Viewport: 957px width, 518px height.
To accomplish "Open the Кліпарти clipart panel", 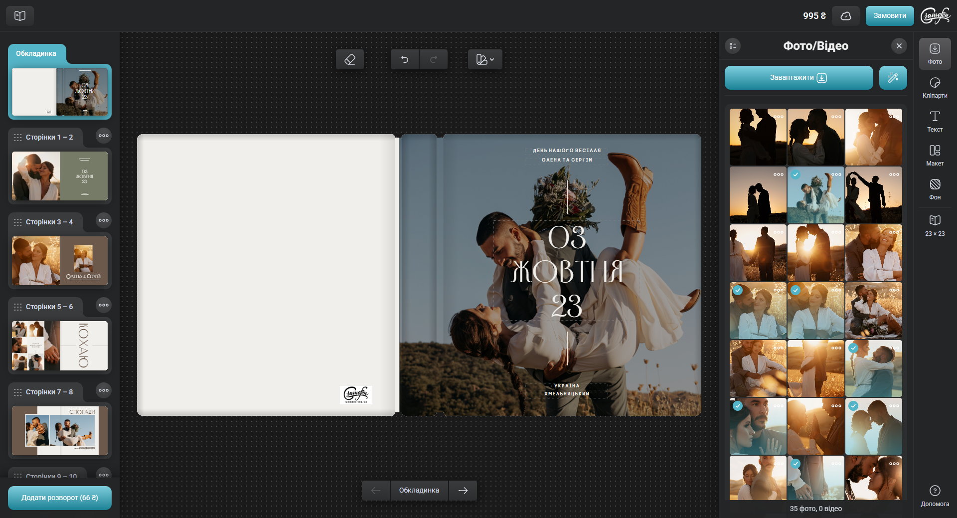I will (x=935, y=87).
